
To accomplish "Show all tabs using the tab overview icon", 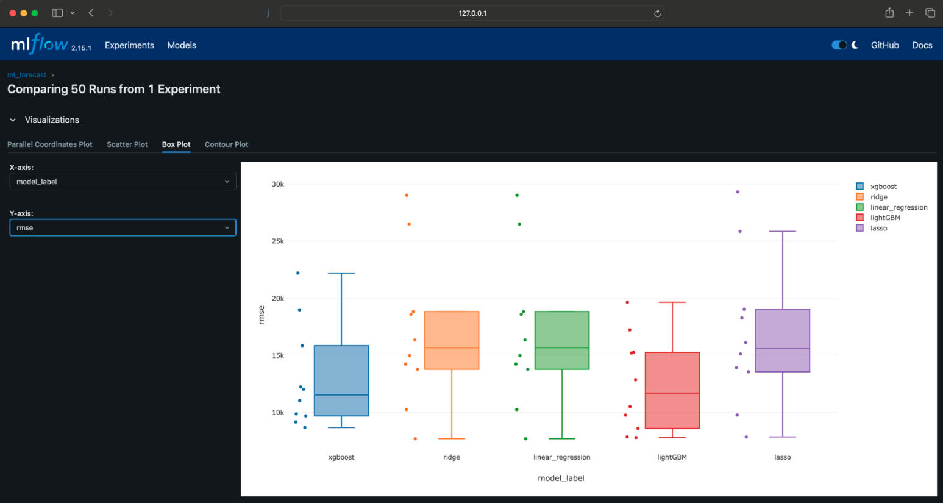I will pos(930,12).
